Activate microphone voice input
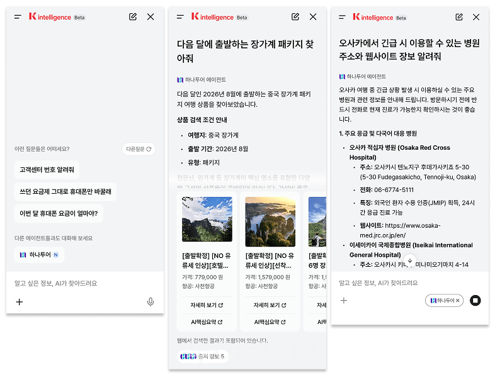 point(151,302)
